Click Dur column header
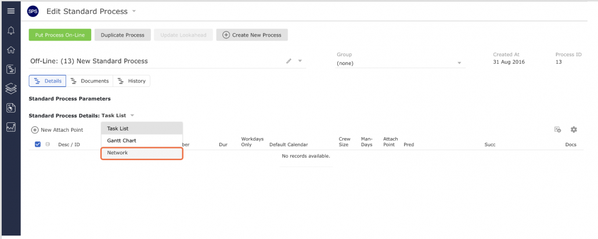This screenshot has width=598, height=239. [x=224, y=145]
